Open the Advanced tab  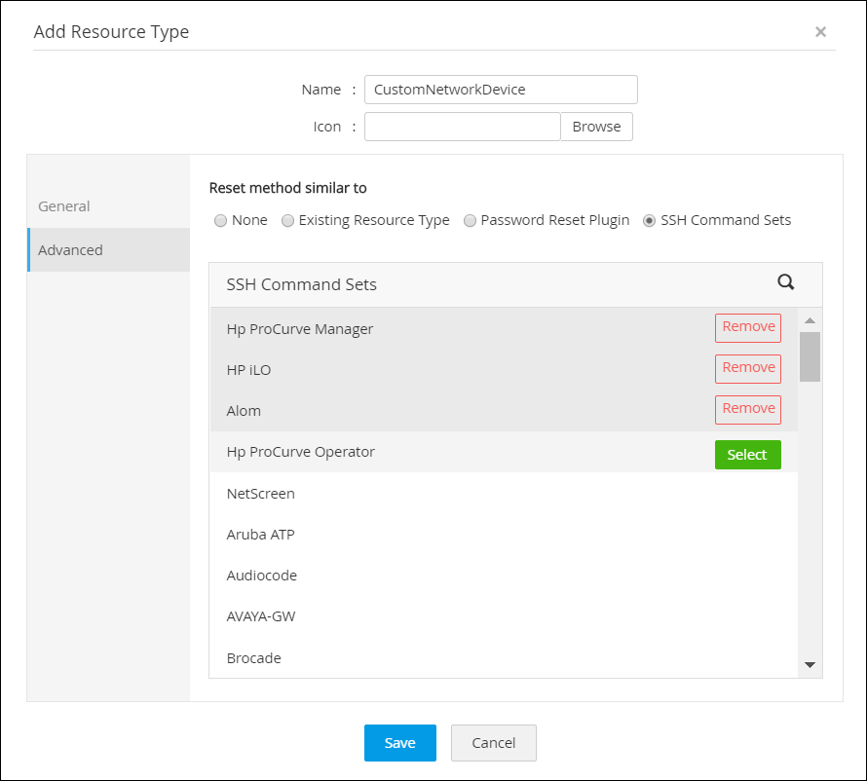(70, 250)
